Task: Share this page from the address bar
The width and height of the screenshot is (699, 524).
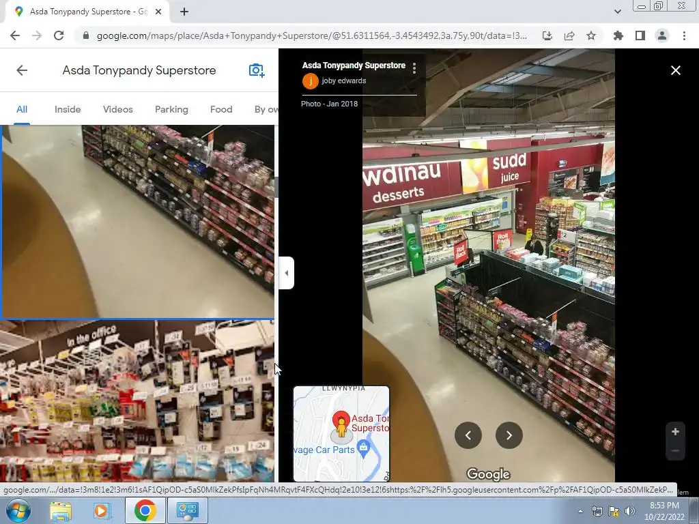Action: (569, 35)
